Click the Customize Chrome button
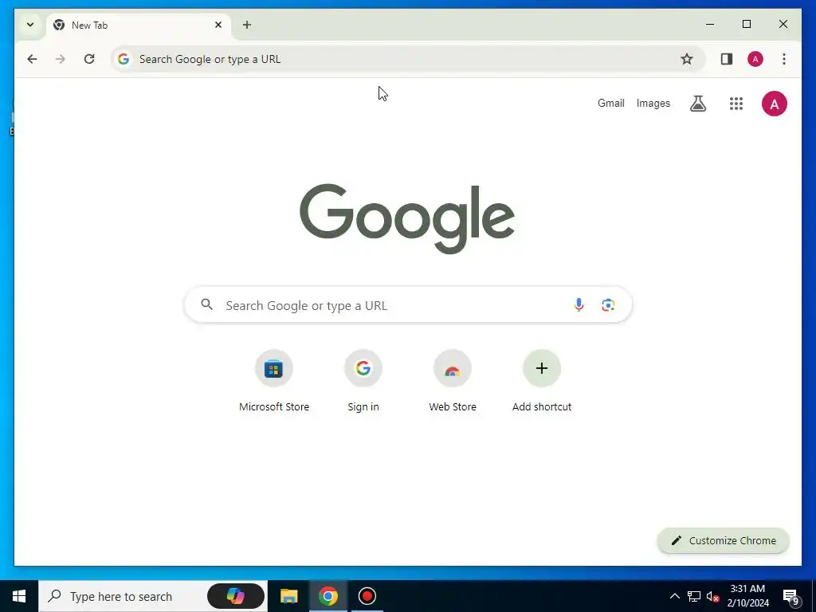The width and height of the screenshot is (816, 612). click(x=724, y=541)
